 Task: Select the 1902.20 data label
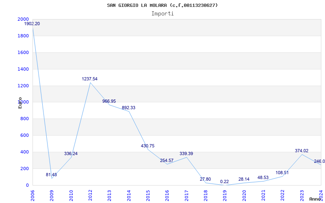point(32,24)
